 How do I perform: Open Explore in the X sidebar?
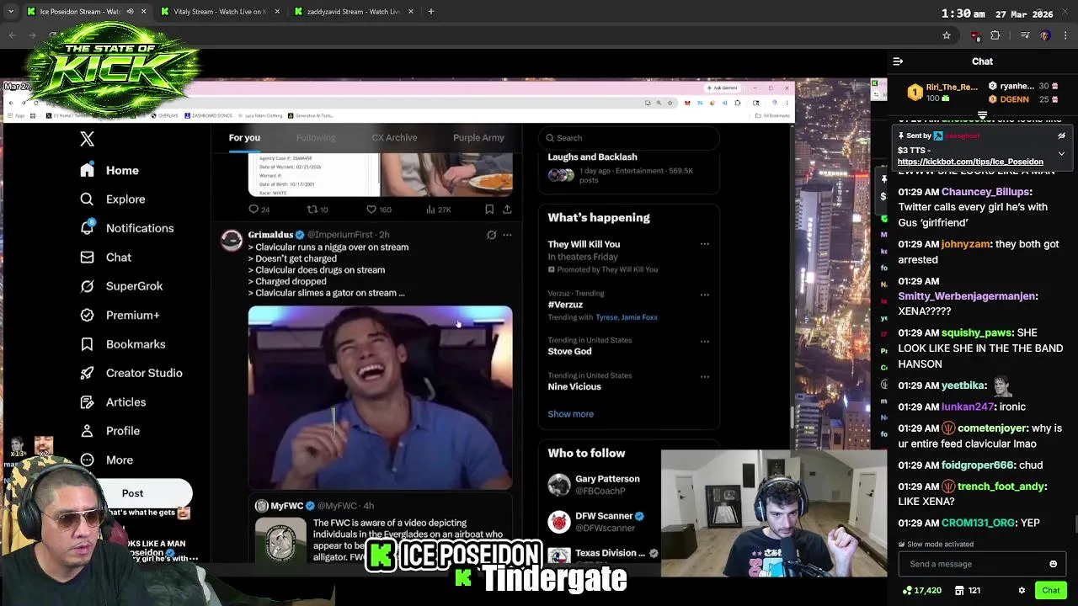coord(113,199)
